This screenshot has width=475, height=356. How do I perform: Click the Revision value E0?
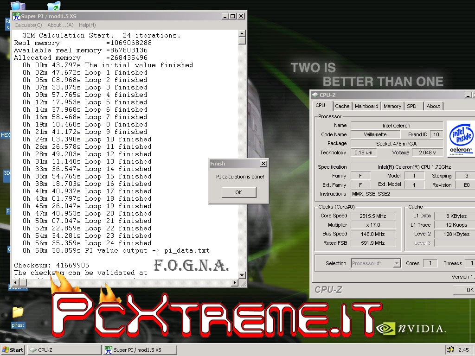(465, 185)
